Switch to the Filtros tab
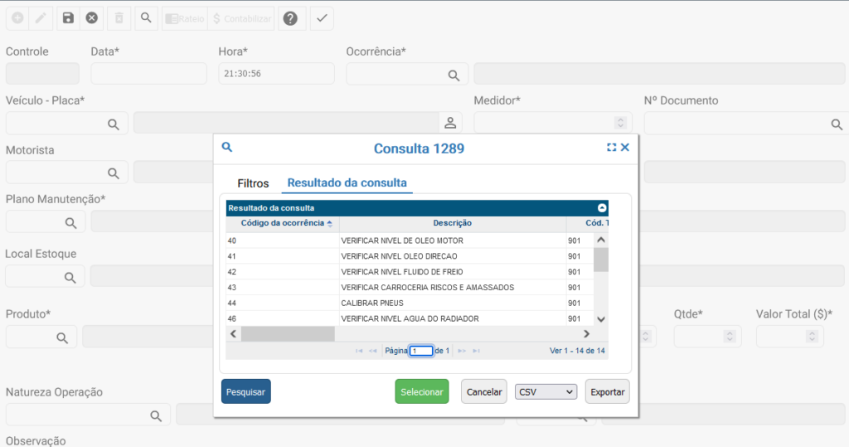 pos(253,183)
